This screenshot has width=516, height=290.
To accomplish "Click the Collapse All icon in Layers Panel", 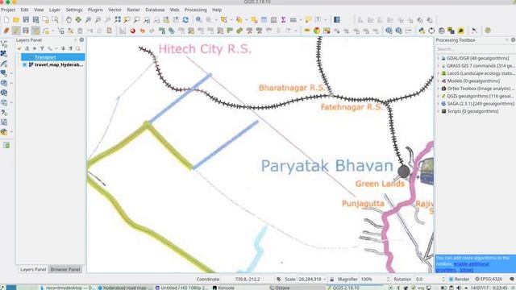I will point(70,48).
